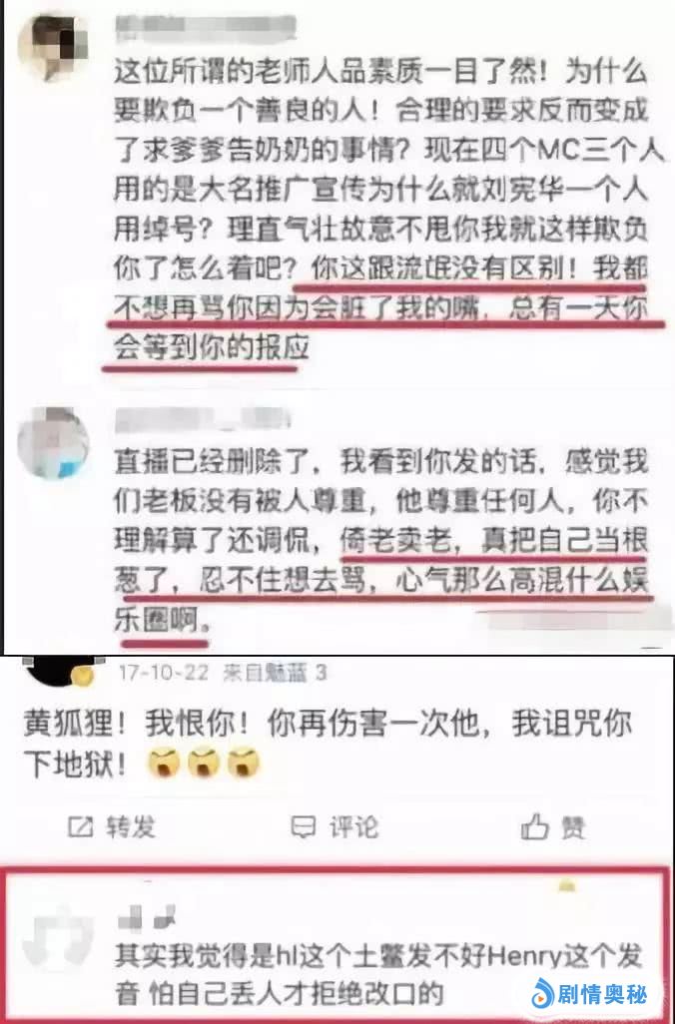
Task: Open the second commenter's round avatar
Action: click(53, 443)
